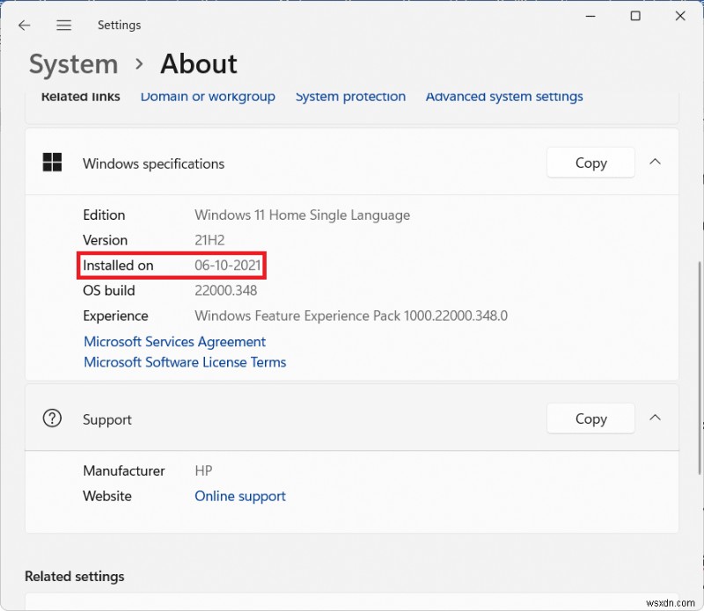Image resolution: width=704 pixels, height=611 pixels.
Task: Go to System in the breadcrumb
Action: coord(73,64)
